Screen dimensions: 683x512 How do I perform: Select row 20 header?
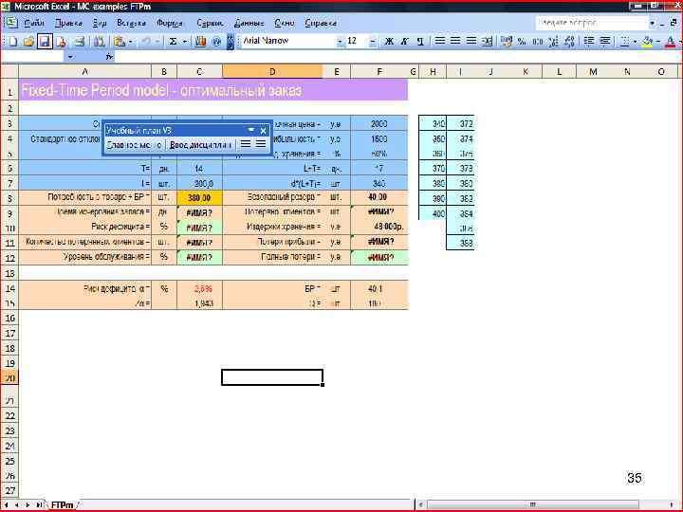pos(9,378)
